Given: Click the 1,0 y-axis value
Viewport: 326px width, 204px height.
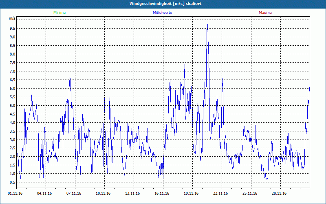Looking at the screenshot, I should point(13,174).
